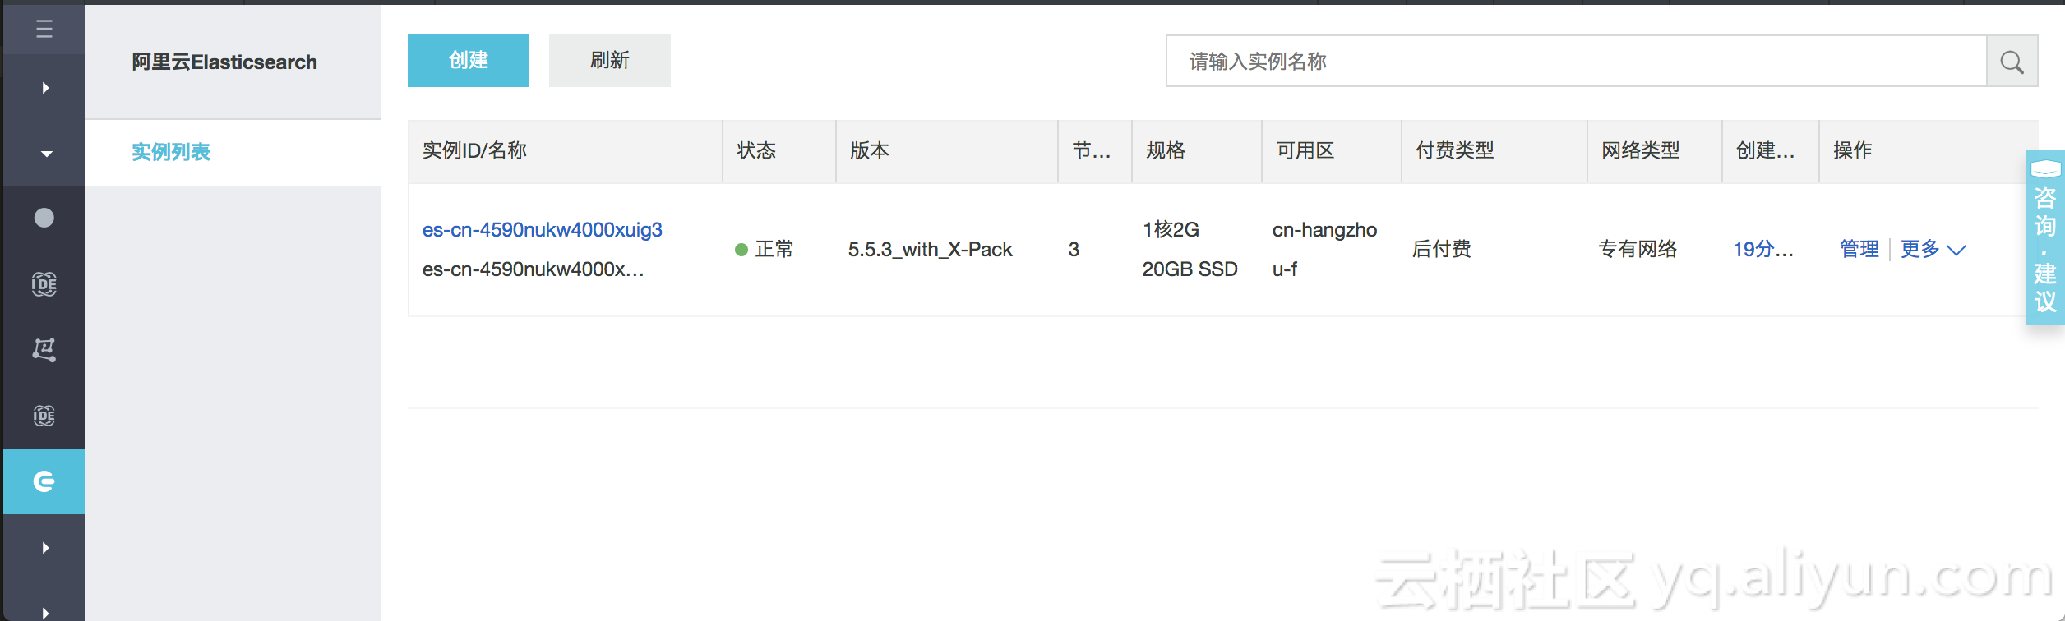2065x621 pixels.
Task: Click the 阿里云Elasticsearch title
Action: 224,62
